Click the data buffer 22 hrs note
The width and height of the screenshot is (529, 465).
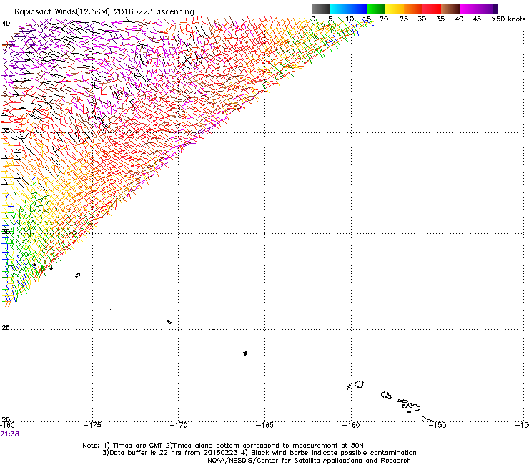[x=259, y=453]
